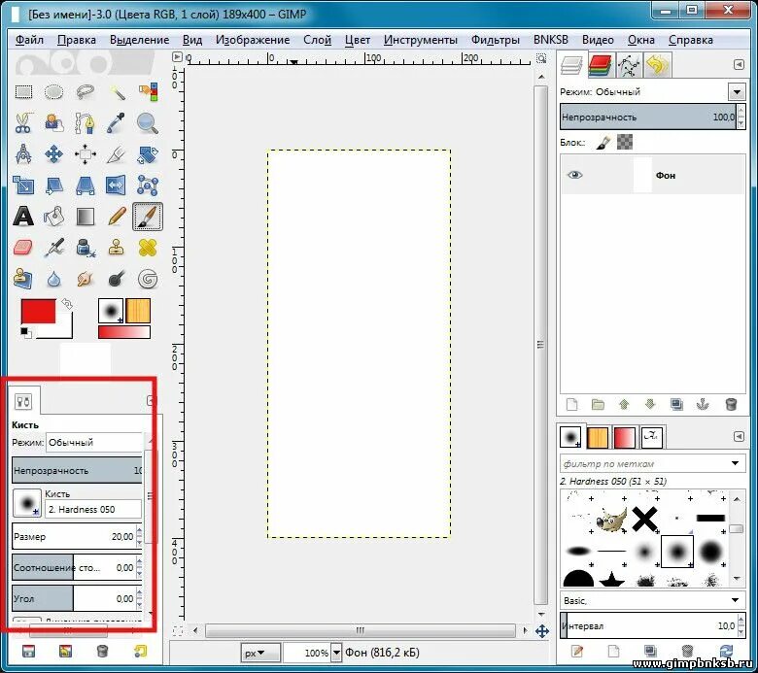Select the Bucket Fill tool

tap(53, 217)
